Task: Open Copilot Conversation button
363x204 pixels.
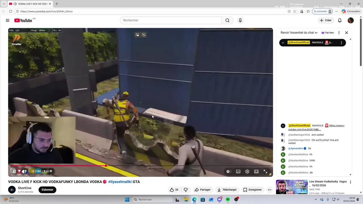Action: (x=351, y=11)
